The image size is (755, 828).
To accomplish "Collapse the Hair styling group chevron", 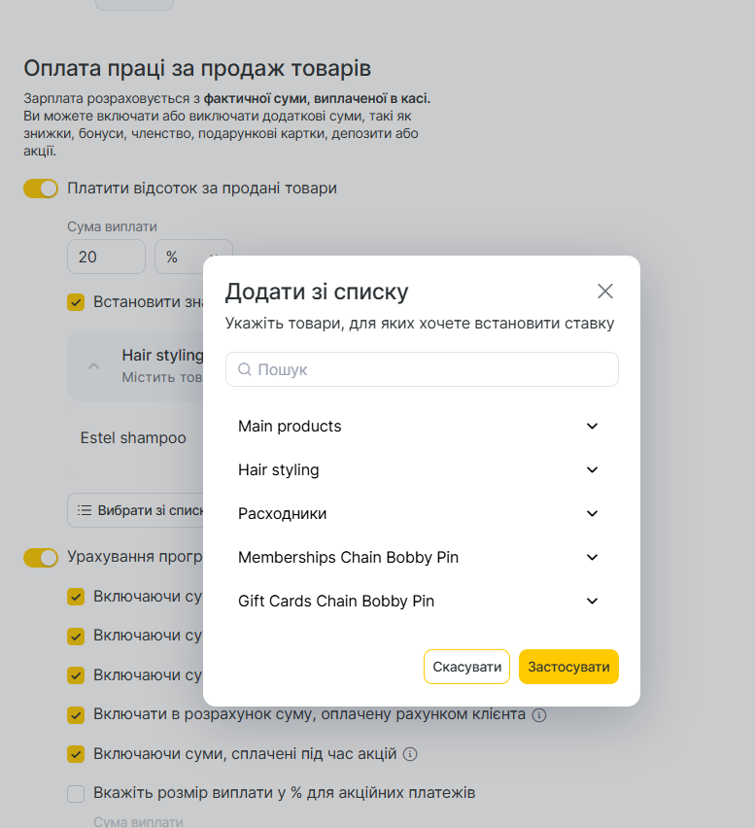I will tap(94, 366).
